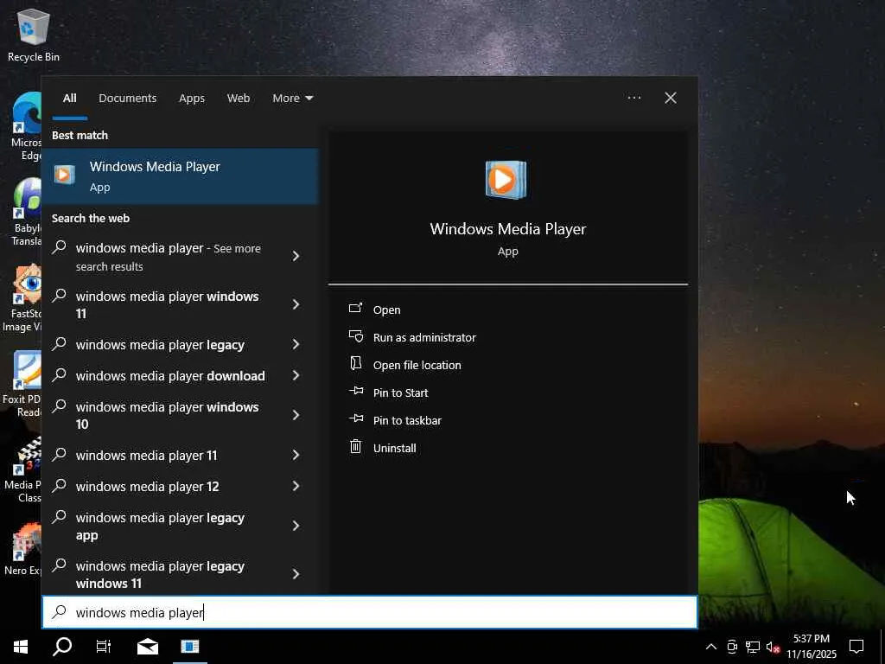885x664 pixels.
Task: Click the Open icon in the actions list
Action: tap(355, 309)
